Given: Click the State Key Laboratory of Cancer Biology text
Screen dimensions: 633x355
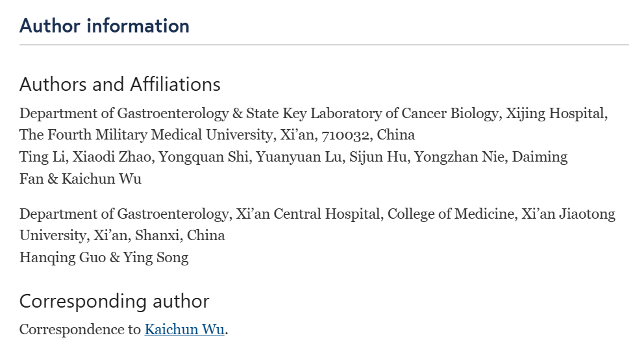Looking at the screenshot, I should pos(372,114).
